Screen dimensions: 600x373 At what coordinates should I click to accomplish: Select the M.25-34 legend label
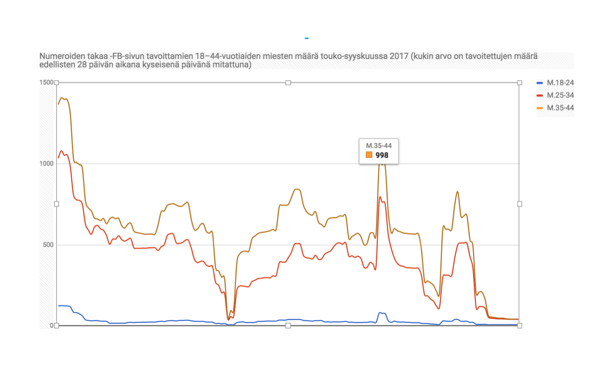(x=560, y=95)
